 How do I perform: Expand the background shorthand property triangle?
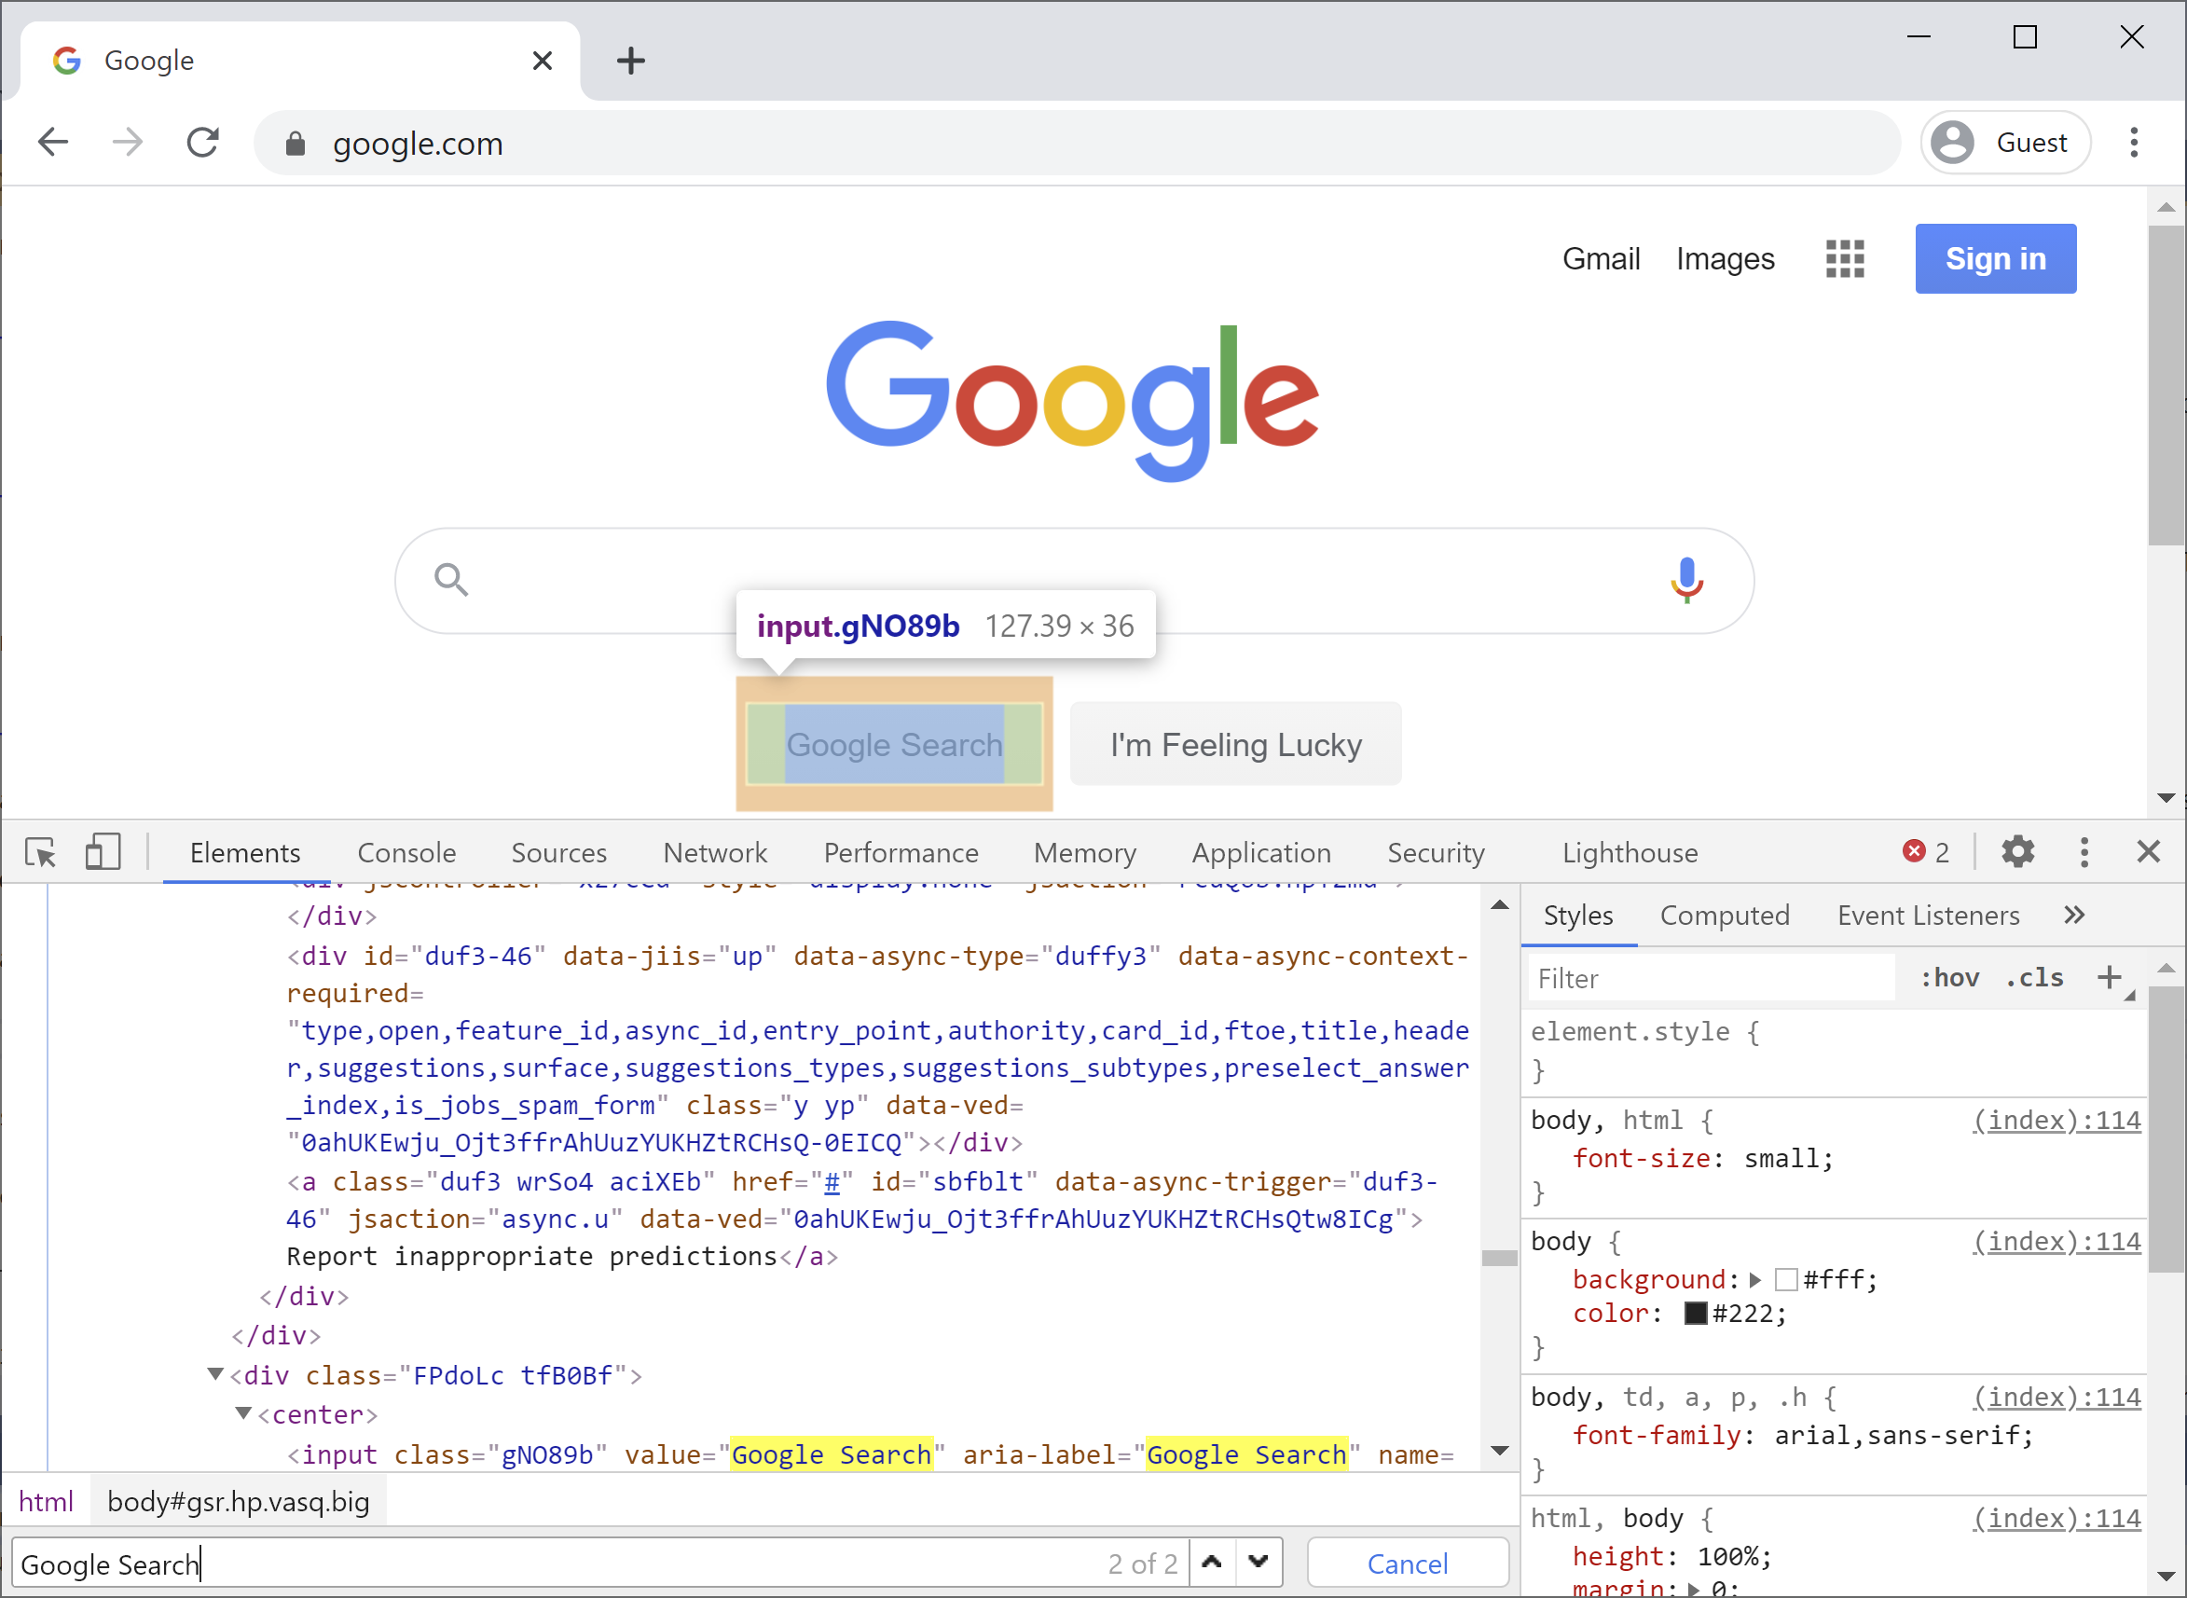coord(1755,1280)
